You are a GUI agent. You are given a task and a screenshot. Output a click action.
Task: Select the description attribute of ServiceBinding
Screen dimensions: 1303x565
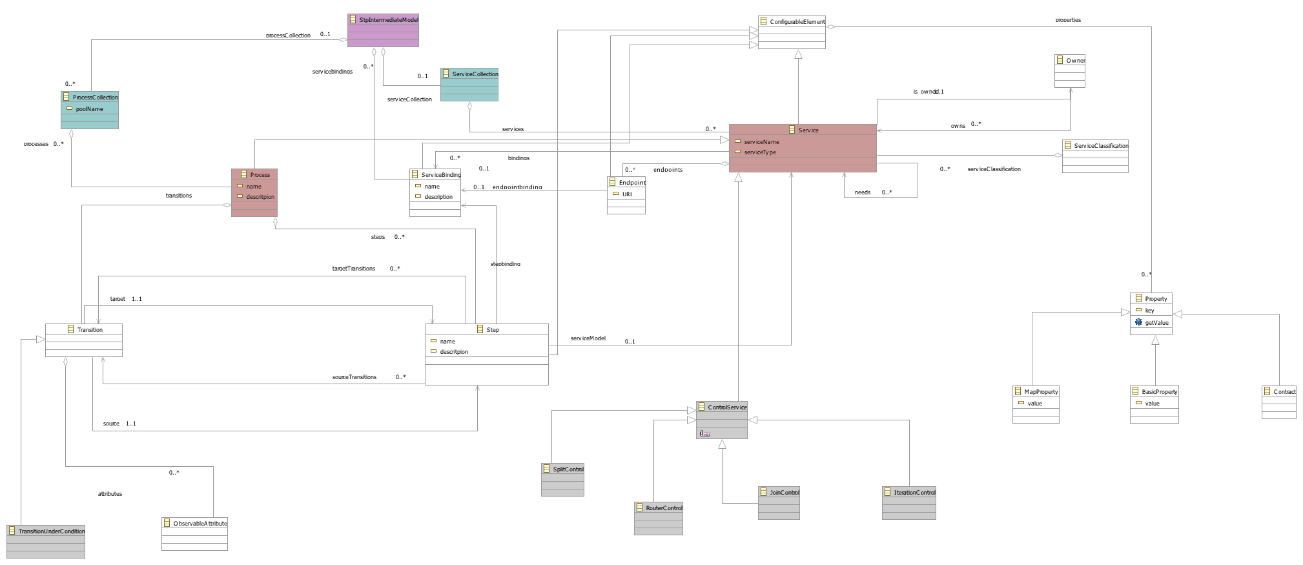(x=435, y=197)
